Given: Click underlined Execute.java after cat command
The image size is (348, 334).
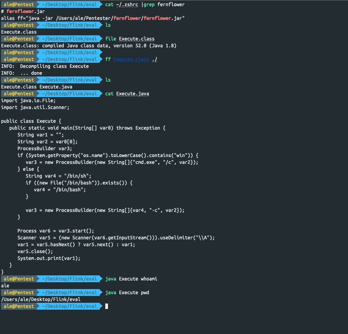Looking at the screenshot, I should 132,94.
